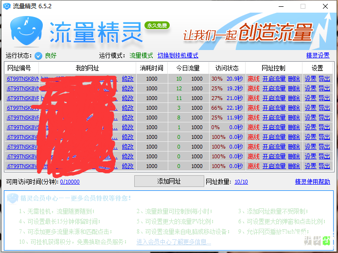Image resolution: width=338 pixels, height=253 pixels.
Task: Click the 设置 column header
Action: (x=317, y=68)
